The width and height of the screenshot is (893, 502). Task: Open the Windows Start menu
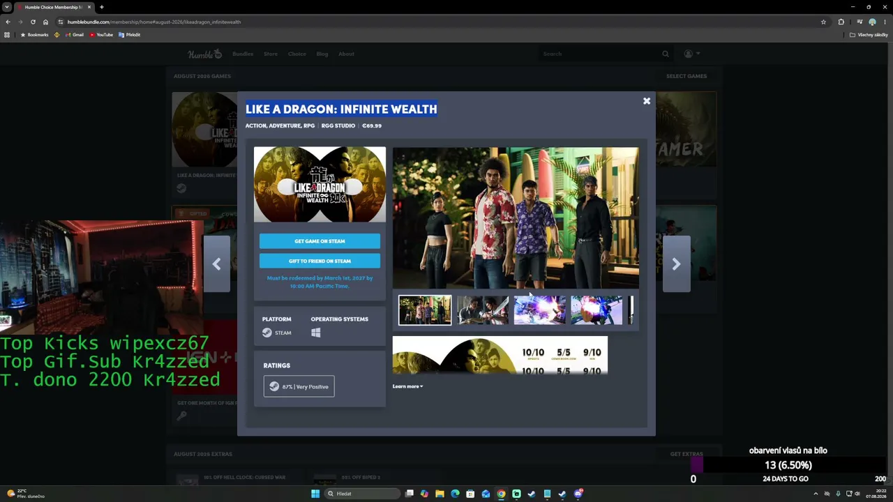coord(315,494)
